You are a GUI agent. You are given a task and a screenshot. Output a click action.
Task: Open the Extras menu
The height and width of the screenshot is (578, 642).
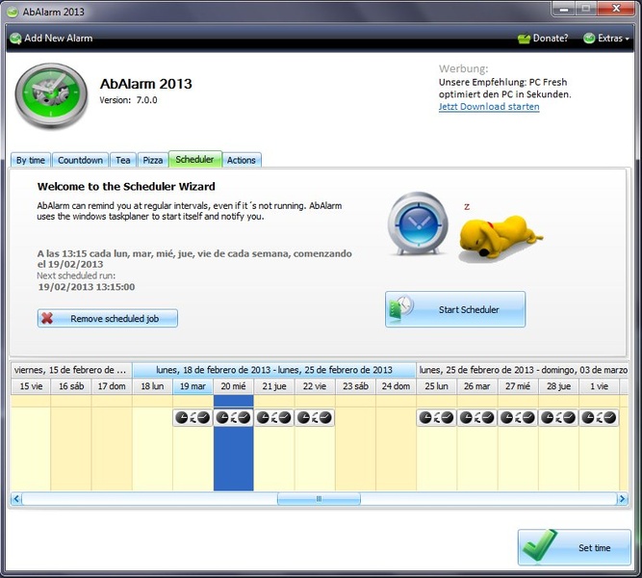click(x=606, y=39)
